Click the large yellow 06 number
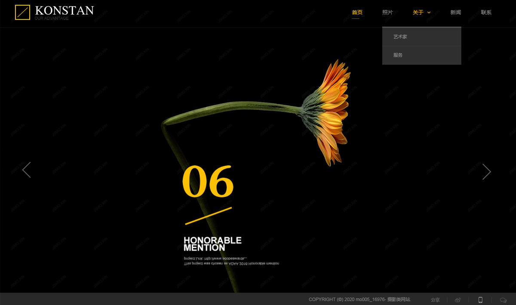 pos(208,181)
